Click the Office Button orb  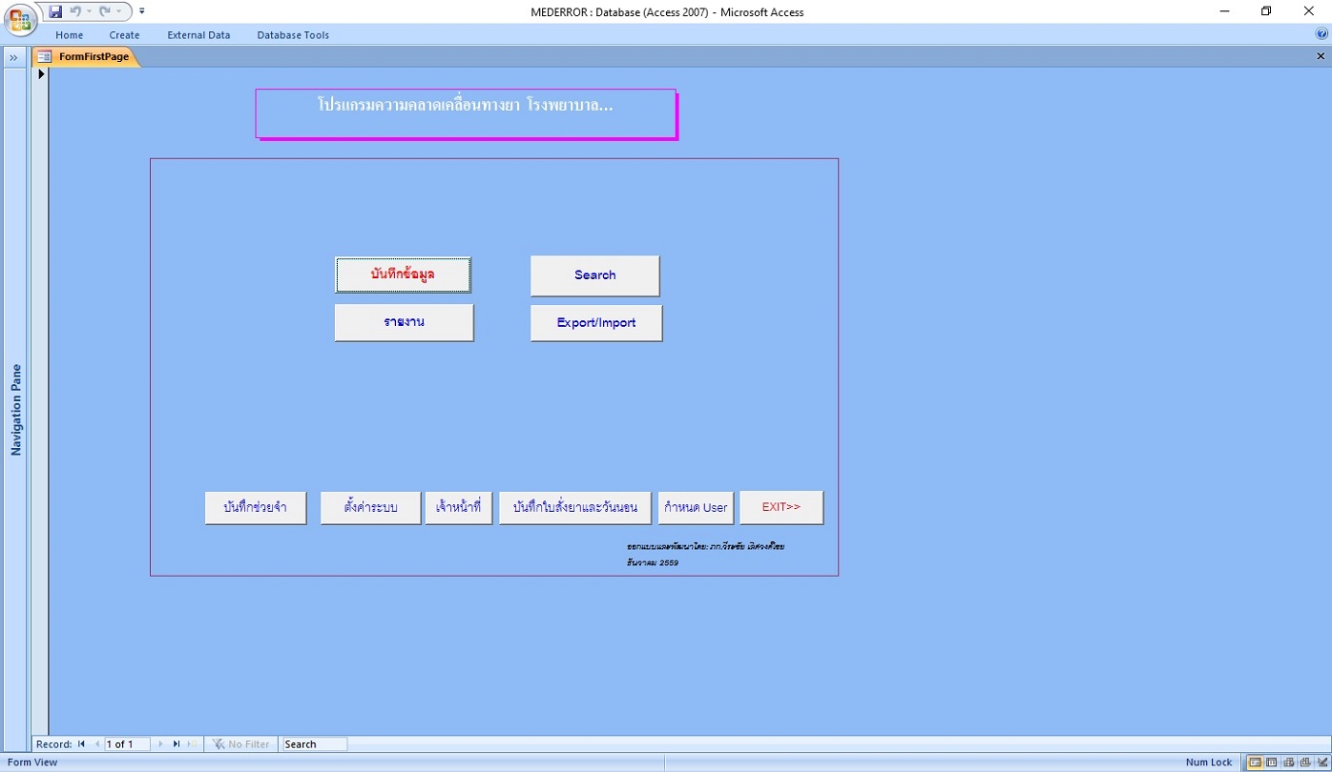[20, 20]
